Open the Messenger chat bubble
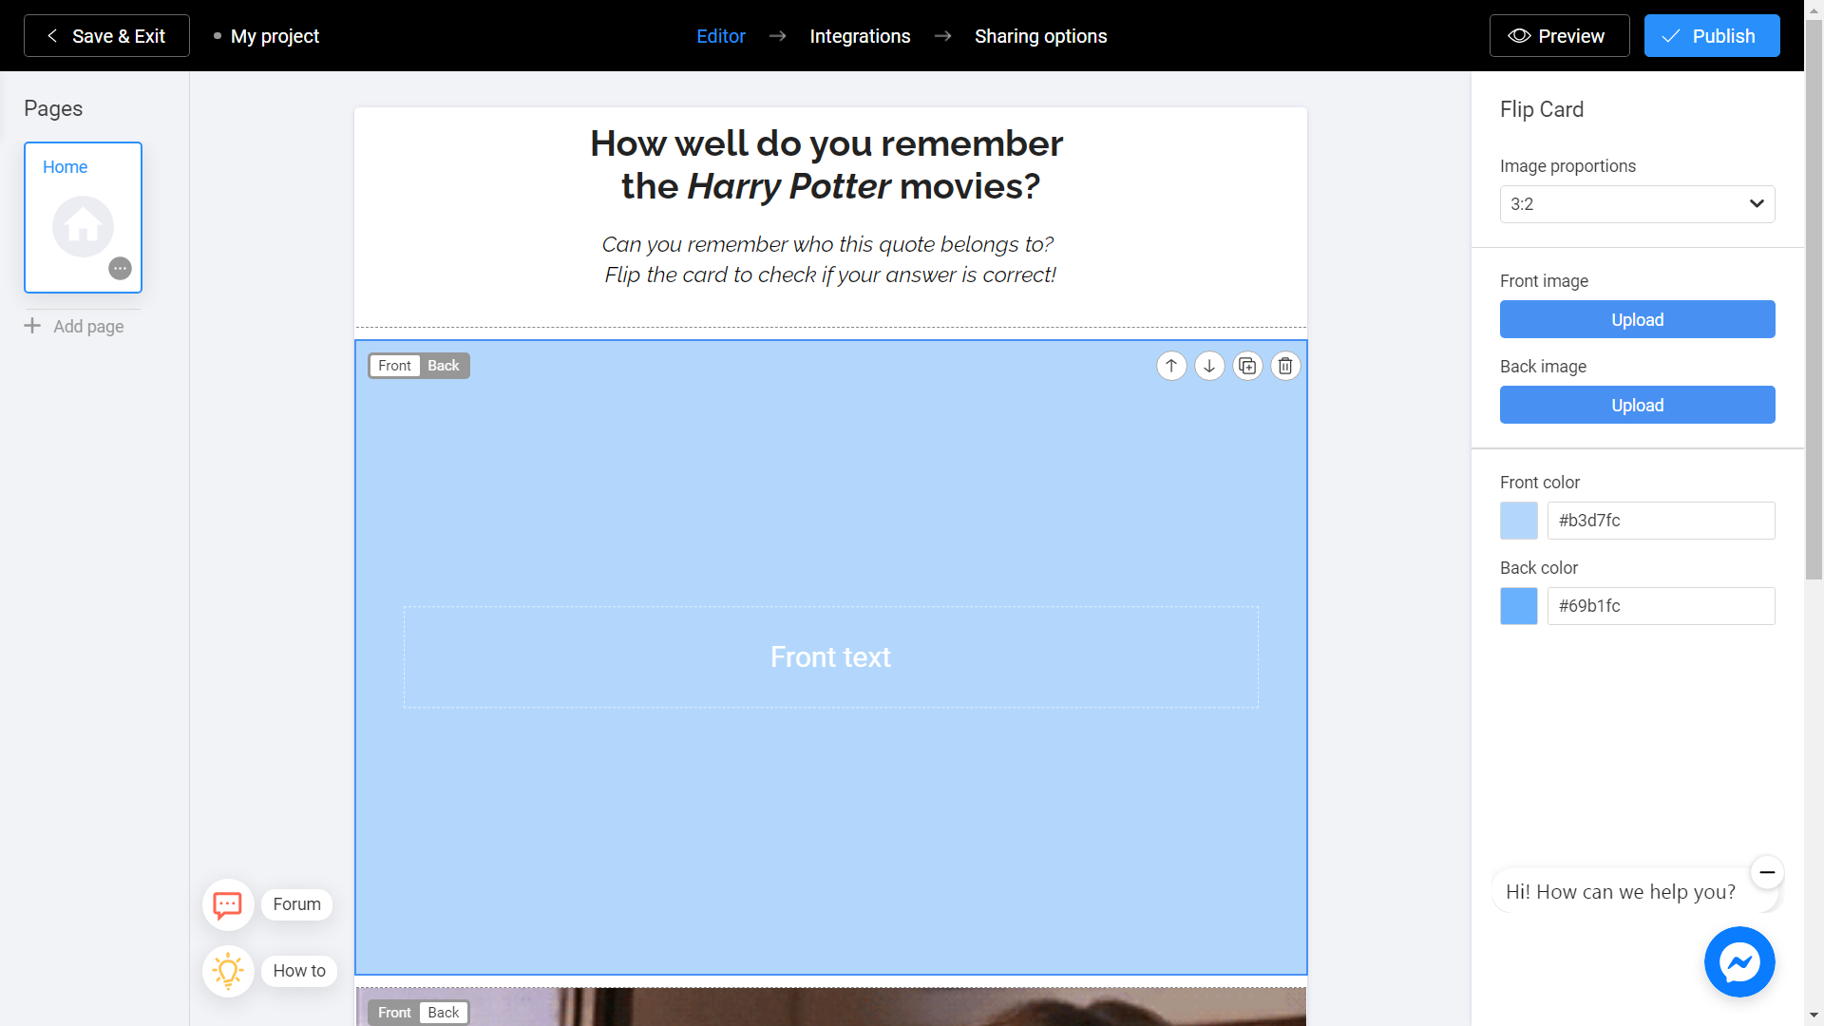 click(1739, 961)
